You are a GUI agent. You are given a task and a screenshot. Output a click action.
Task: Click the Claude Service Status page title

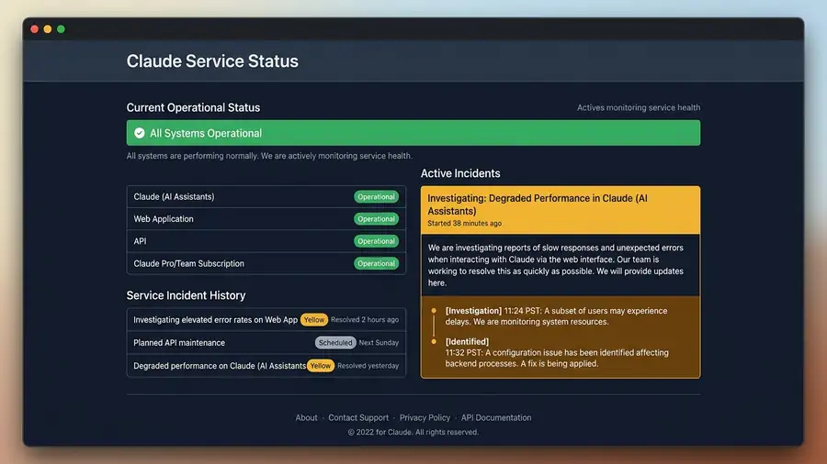212,61
